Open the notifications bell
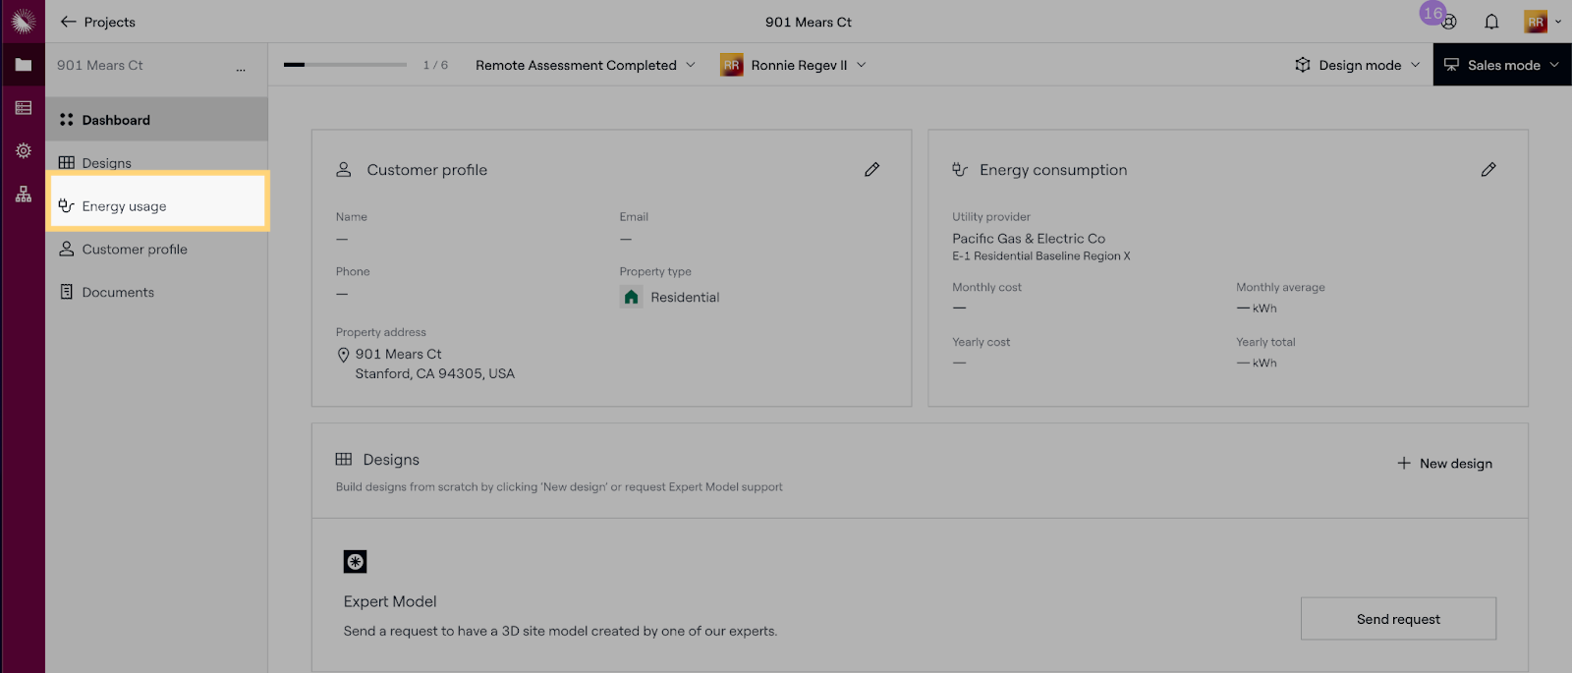 tap(1491, 22)
